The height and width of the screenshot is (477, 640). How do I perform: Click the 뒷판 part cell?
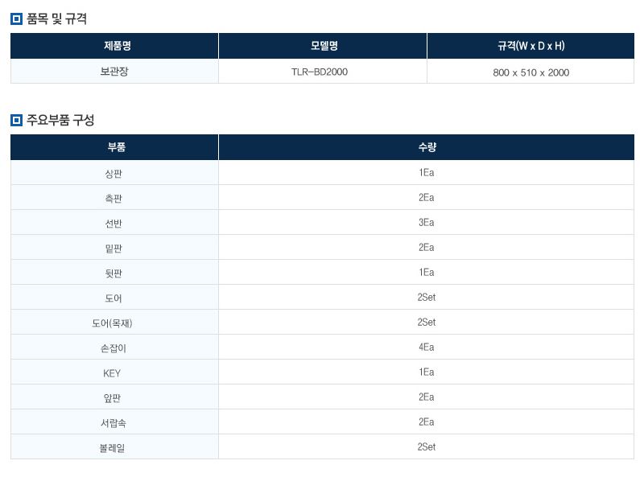click(x=114, y=273)
